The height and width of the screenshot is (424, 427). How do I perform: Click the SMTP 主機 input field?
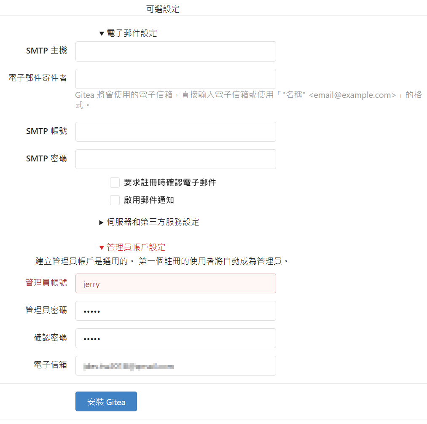(176, 51)
